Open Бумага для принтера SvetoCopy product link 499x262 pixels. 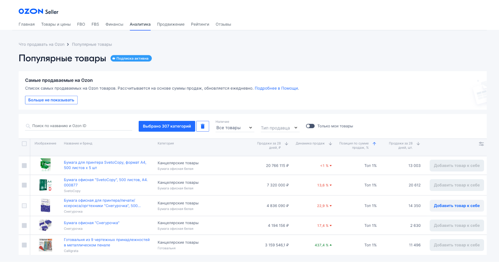[105, 165]
